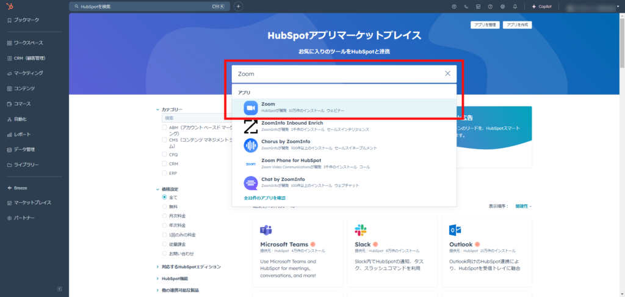The height and width of the screenshot is (297, 625).
Task: Open the settings gear icon
Action: coord(503,6)
